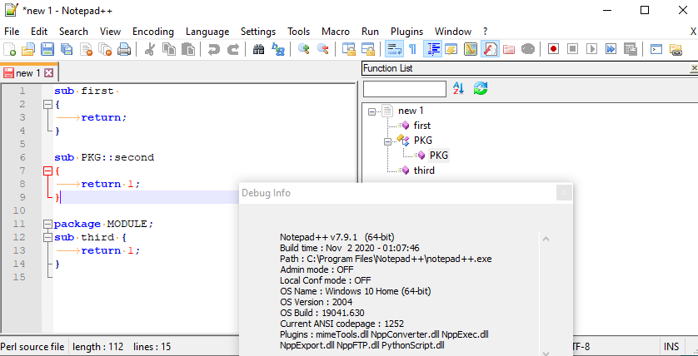Cut selection with the scissors icon
The width and height of the screenshot is (698, 356).
pyautogui.click(x=150, y=49)
